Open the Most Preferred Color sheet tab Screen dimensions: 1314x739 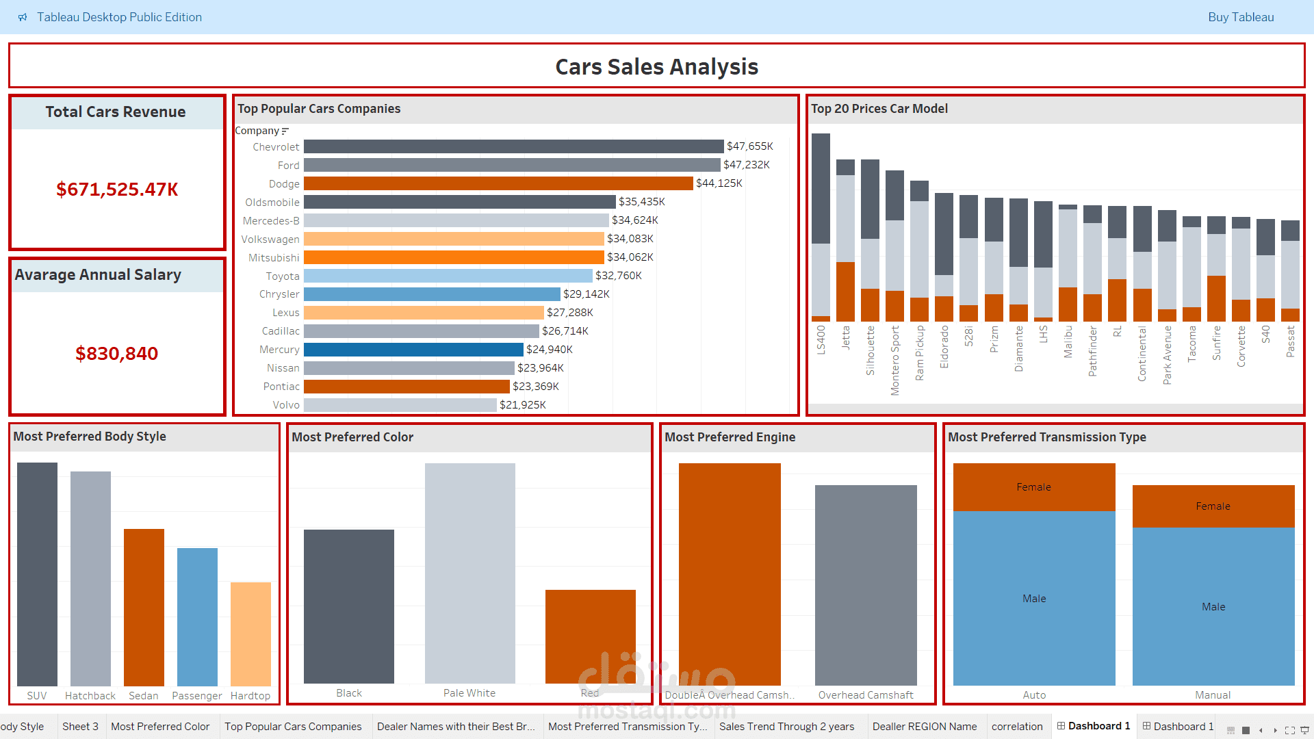[x=160, y=727]
